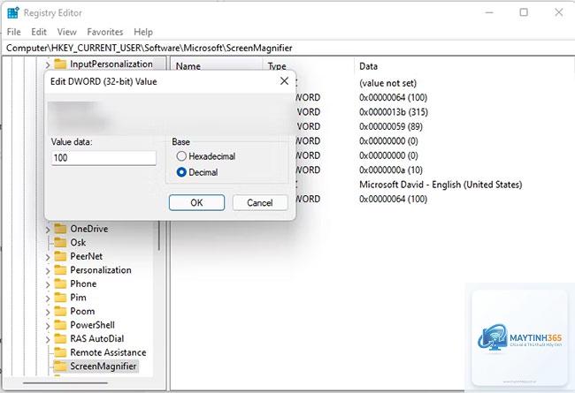Click the '0x00000059 (89)' data cell
This screenshot has height=393, width=575.
391,126
